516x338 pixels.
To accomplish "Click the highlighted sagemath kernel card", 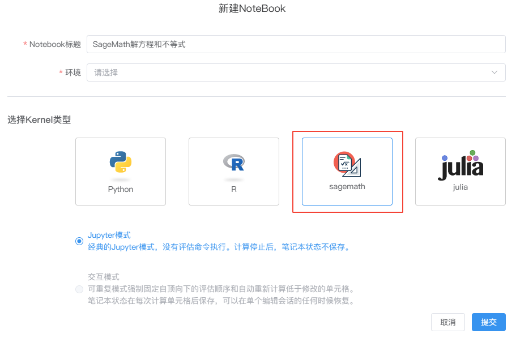I will click(347, 172).
